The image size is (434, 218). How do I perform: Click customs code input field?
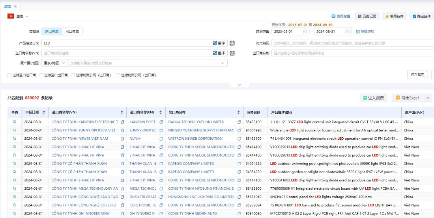353,43
